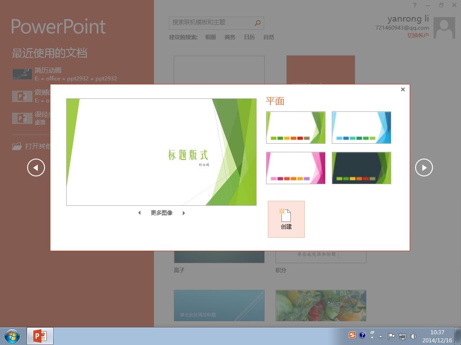461x345 pixels.
Task: Click the folder icon for opening other presentations
Action: coord(17,146)
